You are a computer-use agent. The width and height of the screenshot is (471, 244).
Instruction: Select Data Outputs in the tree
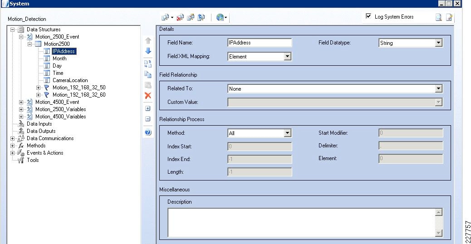coord(41,131)
